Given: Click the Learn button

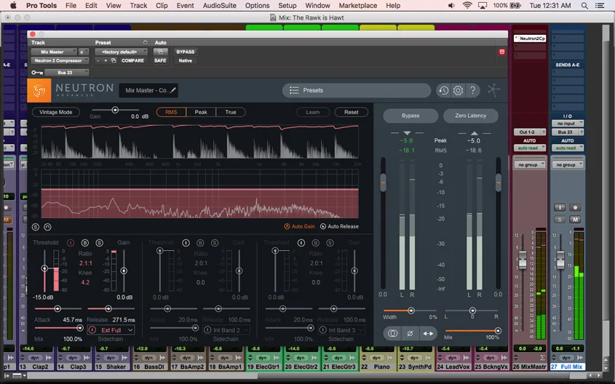Looking at the screenshot, I should pyautogui.click(x=313, y=112).
